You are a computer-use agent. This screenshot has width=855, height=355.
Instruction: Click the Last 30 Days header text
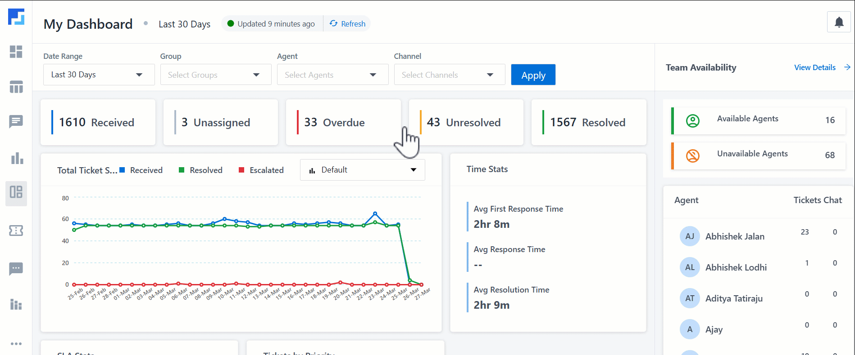pos(184,24)
